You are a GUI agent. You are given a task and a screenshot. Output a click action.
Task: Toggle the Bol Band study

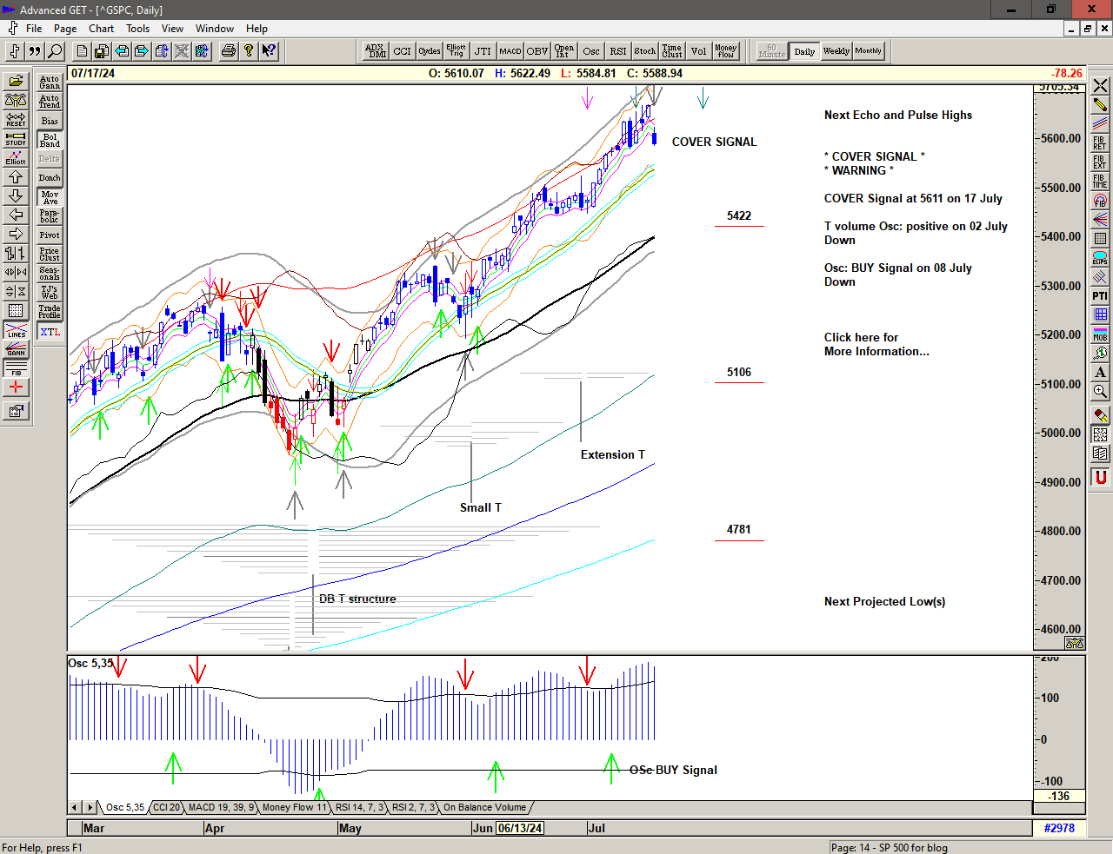(x=50, y=140)
